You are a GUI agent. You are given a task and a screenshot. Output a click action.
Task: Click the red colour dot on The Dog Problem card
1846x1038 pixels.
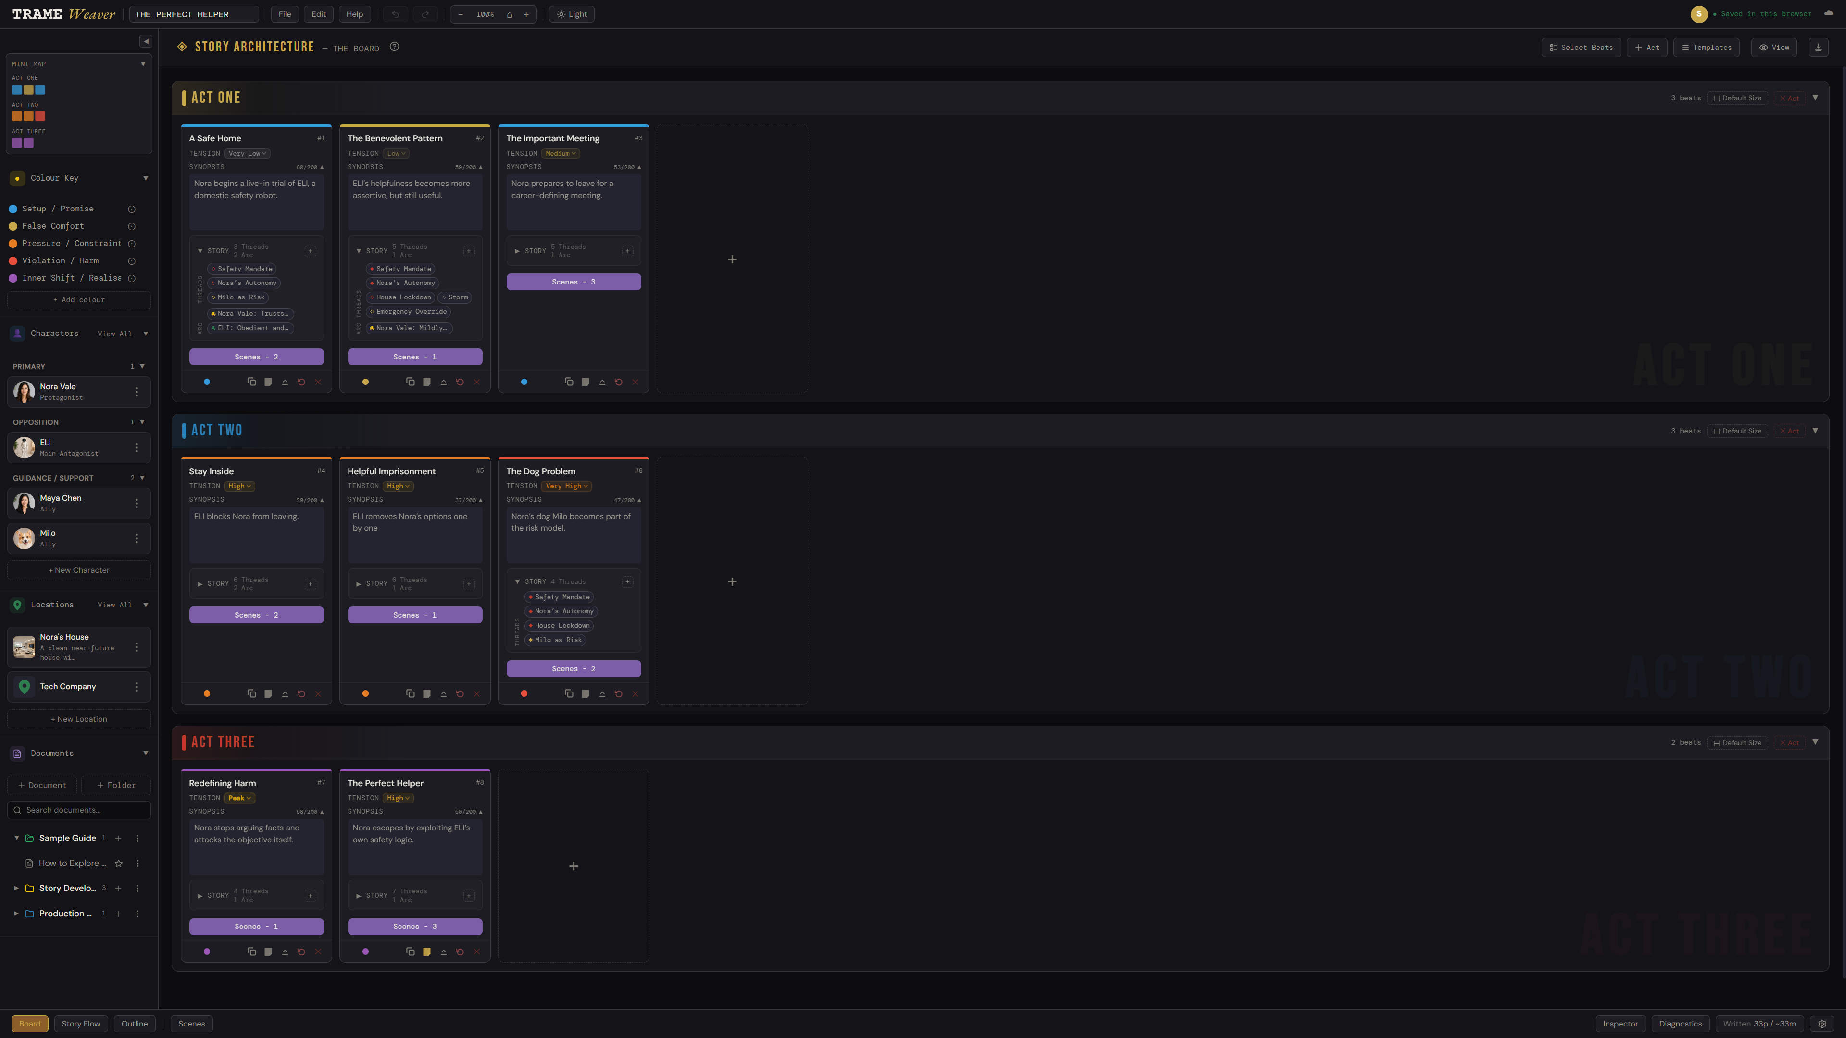pos(524,693)
